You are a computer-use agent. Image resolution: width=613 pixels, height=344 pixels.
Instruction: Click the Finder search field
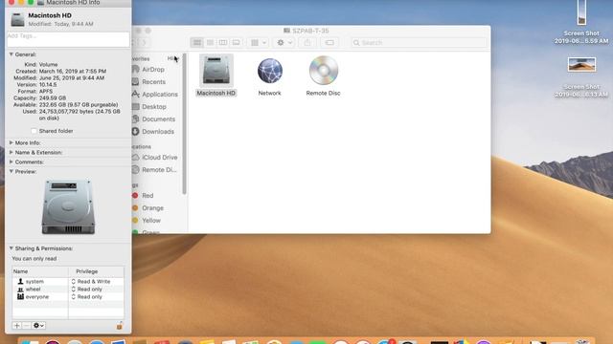420,42
